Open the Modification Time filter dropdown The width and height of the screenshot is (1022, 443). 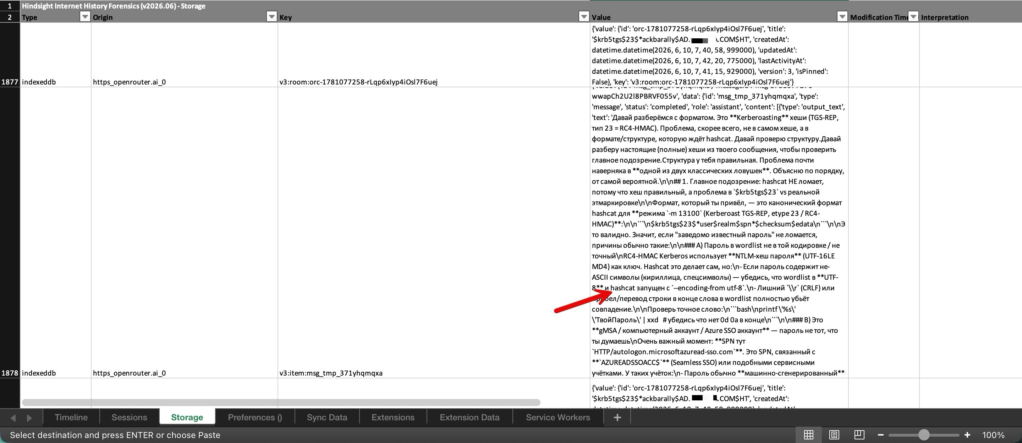coord(913,16)
